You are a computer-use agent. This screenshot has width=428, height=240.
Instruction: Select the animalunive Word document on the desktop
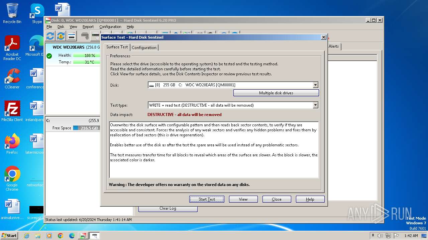point(12,209)
